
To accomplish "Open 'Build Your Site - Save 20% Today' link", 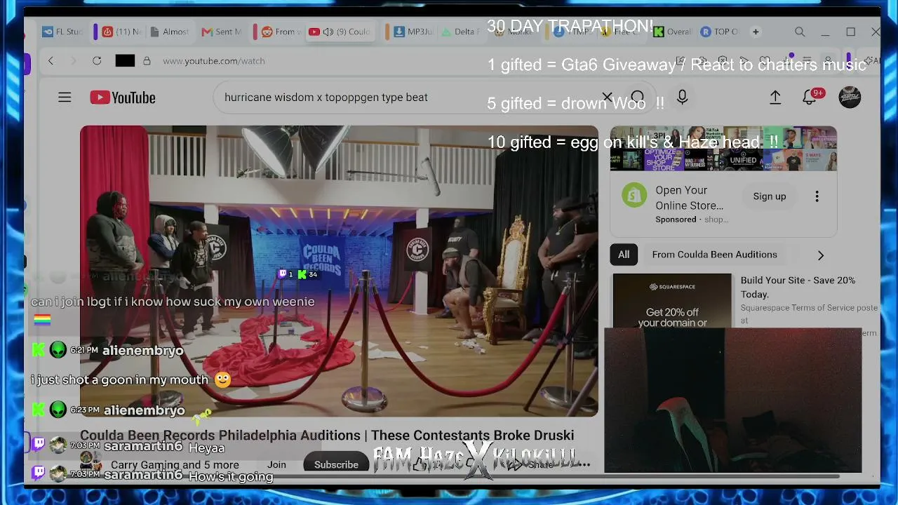I will (x=798, y=287).
